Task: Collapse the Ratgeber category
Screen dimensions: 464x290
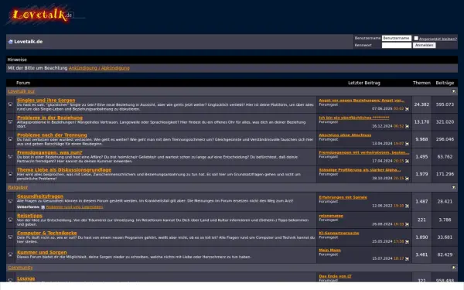Action: [454, 187]
